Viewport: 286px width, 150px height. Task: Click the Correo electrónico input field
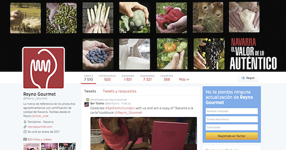click(232, 119)
